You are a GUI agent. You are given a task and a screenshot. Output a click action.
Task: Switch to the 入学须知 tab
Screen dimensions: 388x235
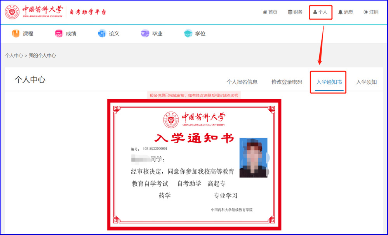tap(366, 82)
